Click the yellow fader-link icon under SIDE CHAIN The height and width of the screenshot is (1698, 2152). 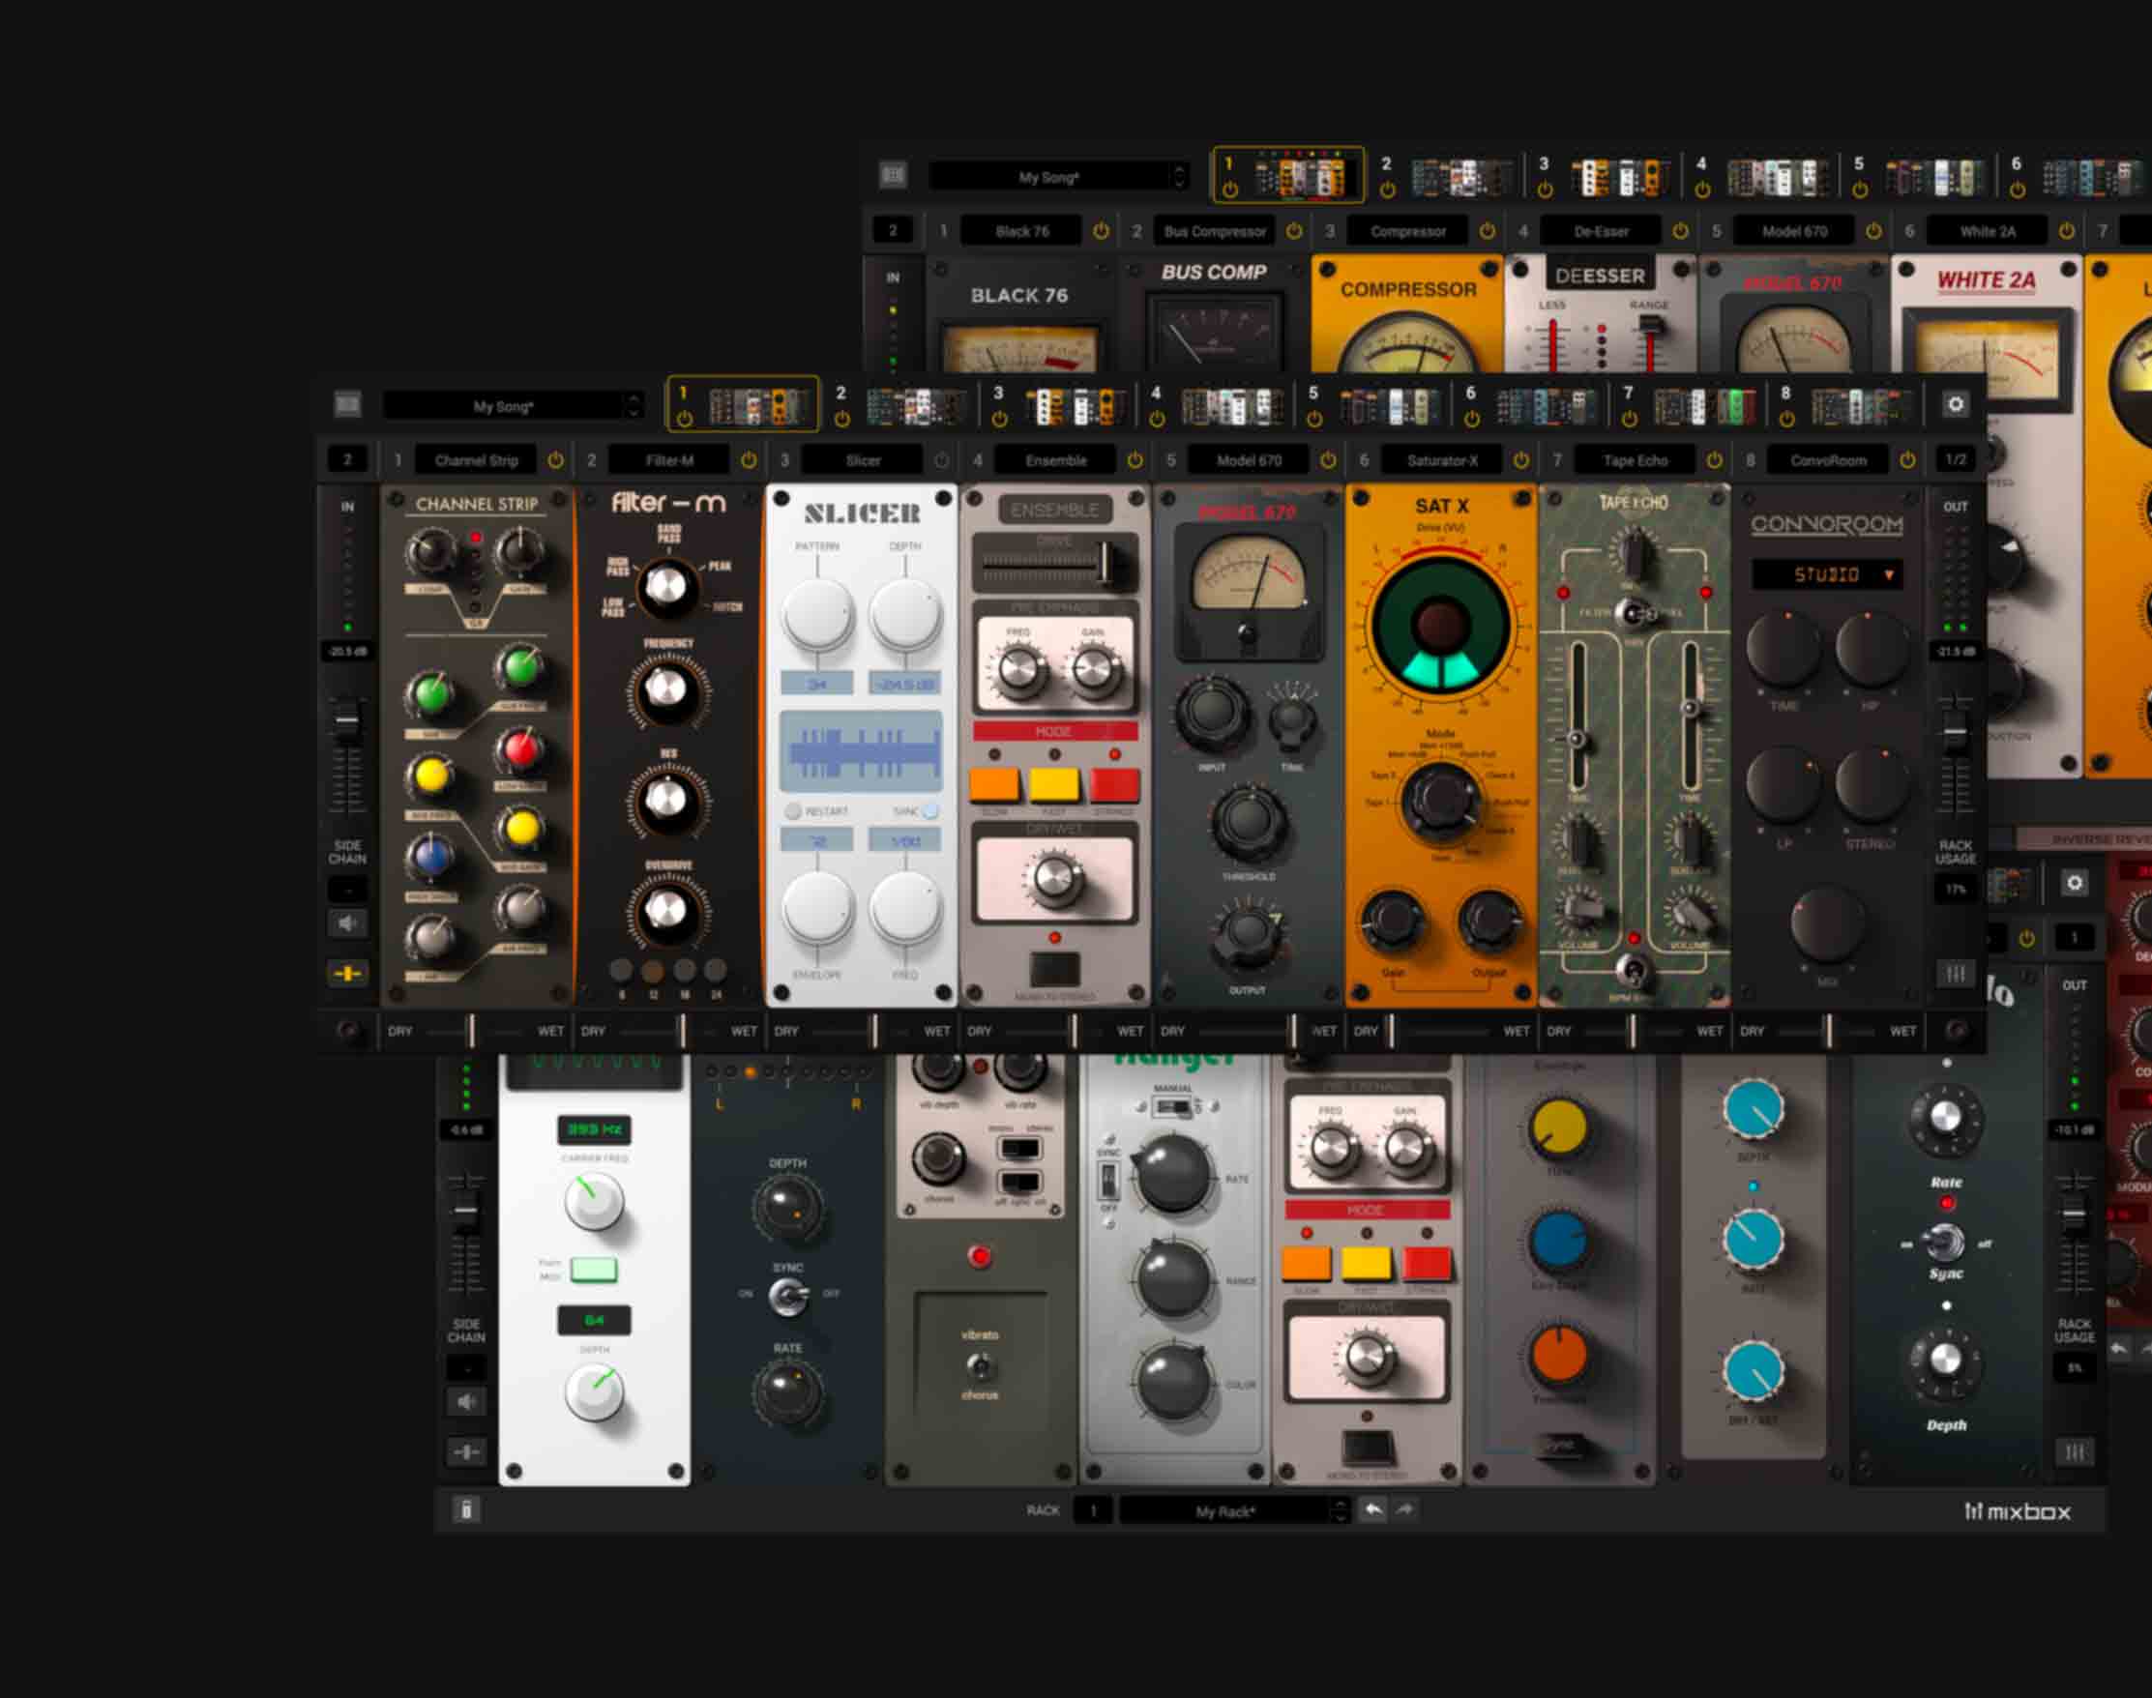(347, 974)
